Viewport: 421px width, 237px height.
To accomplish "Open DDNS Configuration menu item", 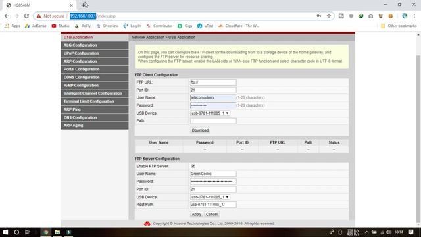I will pos(95,78).
